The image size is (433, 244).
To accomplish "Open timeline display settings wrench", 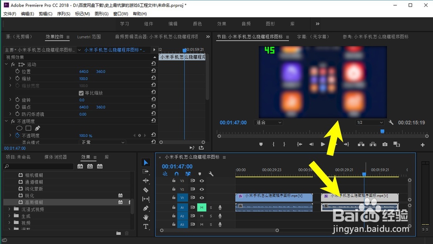I will pos(211,174).
